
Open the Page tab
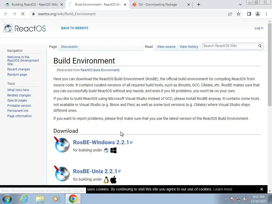(53, 47)
